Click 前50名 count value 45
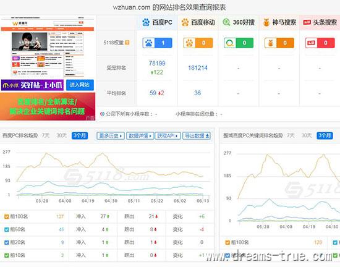 click(x=61, y=229)
